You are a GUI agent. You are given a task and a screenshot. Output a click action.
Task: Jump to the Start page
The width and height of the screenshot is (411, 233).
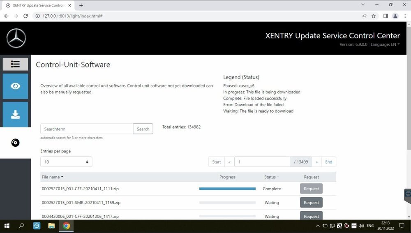coord(216,162)
